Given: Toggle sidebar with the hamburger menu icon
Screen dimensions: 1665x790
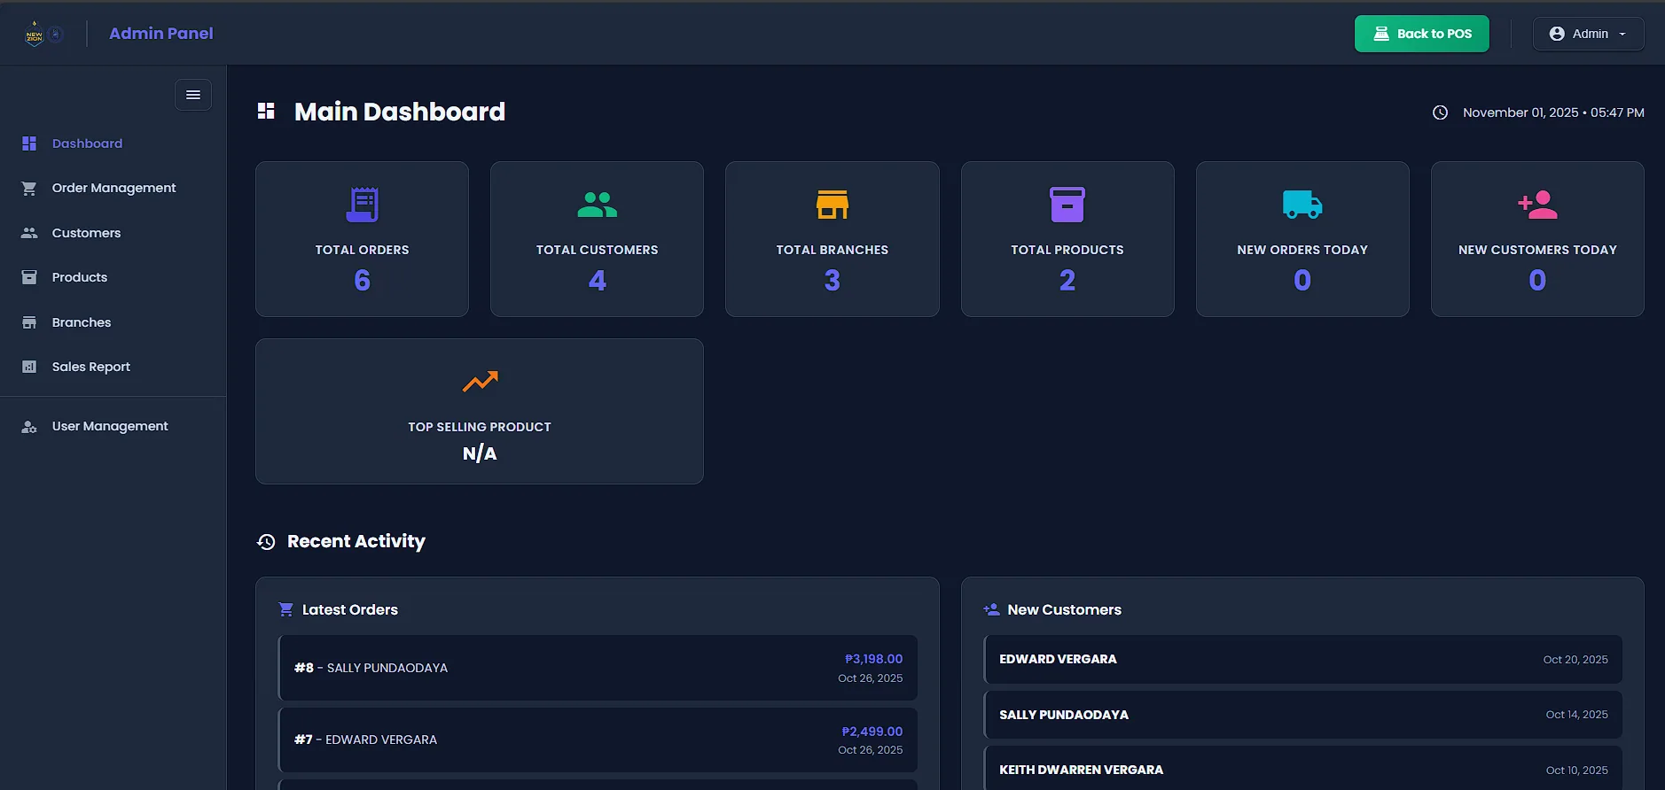Looking at the screenshot, I should point(193,95).
